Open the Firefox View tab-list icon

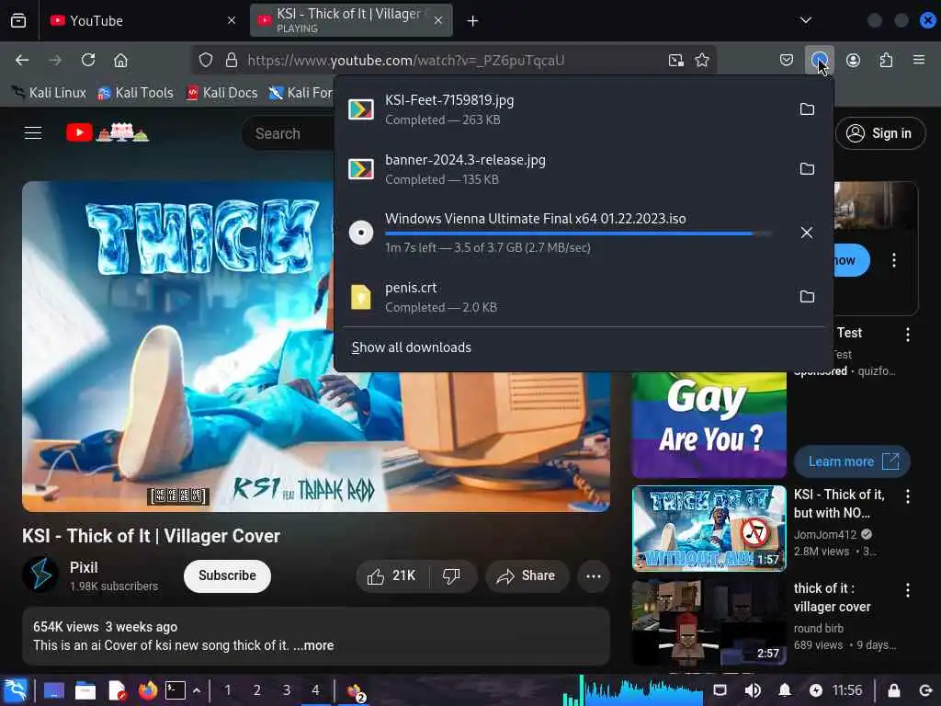coord(18,20)
